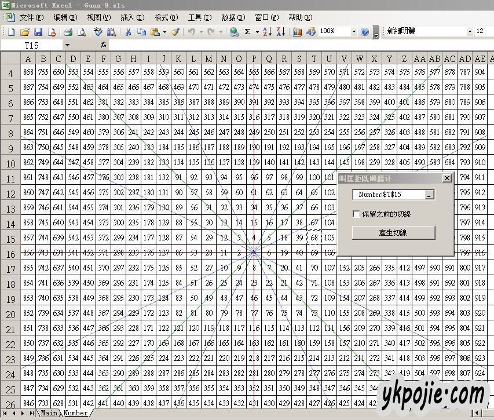The height and width of the screenshot is (420, 494).
Task: Open the font name dropdown arrow
Action: [x=470, y=32]
